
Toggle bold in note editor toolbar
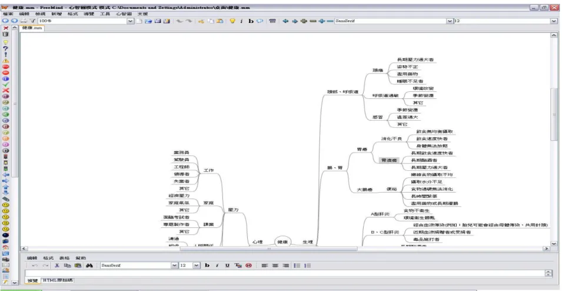[207, 266]
